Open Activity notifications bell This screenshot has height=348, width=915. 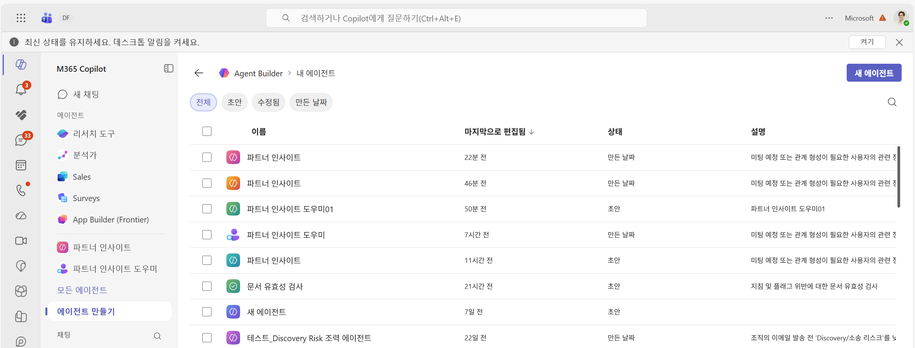tap(21, 90)
